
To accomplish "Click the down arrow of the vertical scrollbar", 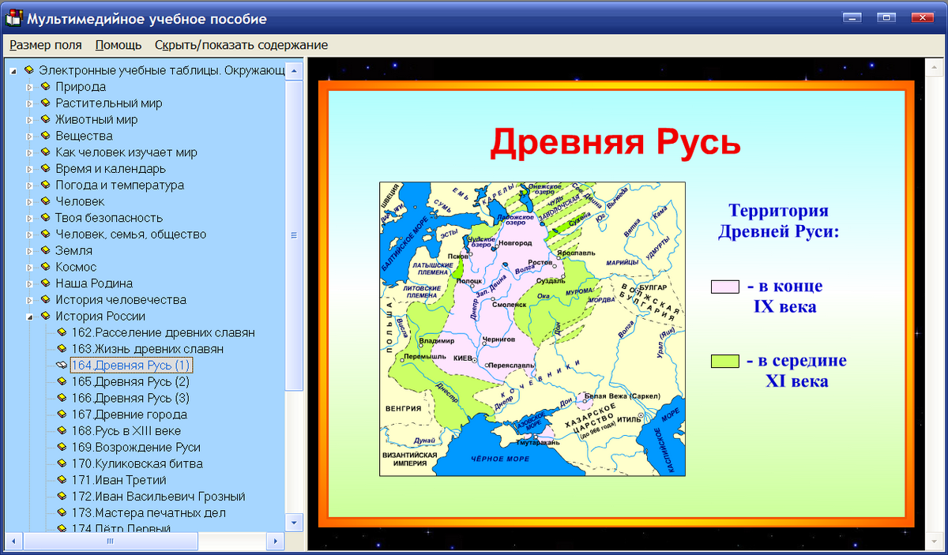I will [295, 522].
